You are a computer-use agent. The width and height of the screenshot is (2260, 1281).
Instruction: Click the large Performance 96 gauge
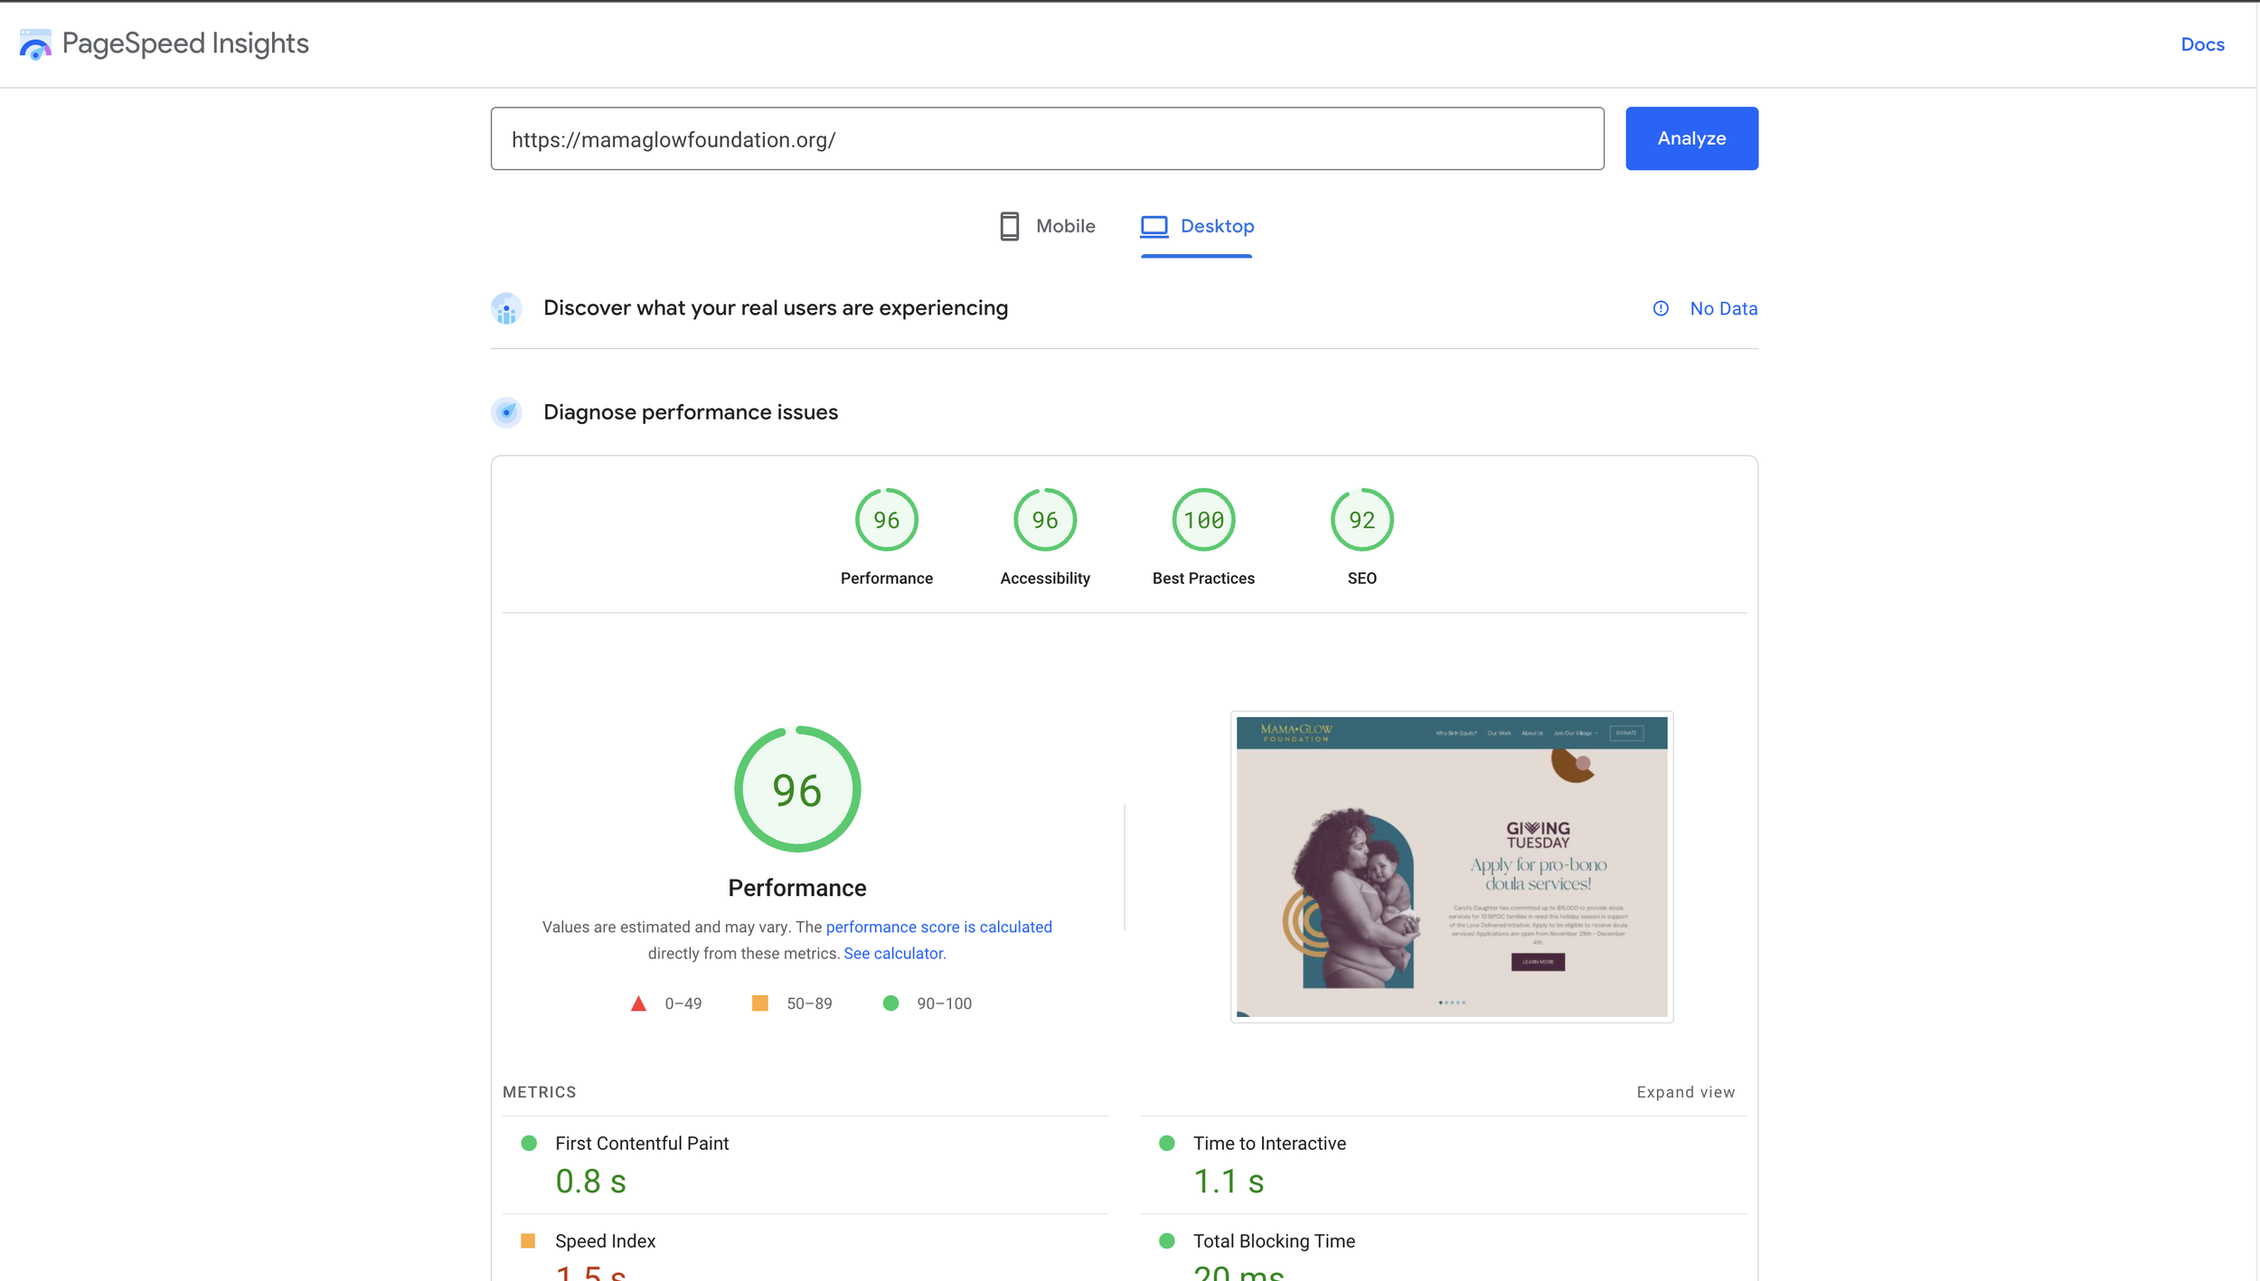point(796,789)
